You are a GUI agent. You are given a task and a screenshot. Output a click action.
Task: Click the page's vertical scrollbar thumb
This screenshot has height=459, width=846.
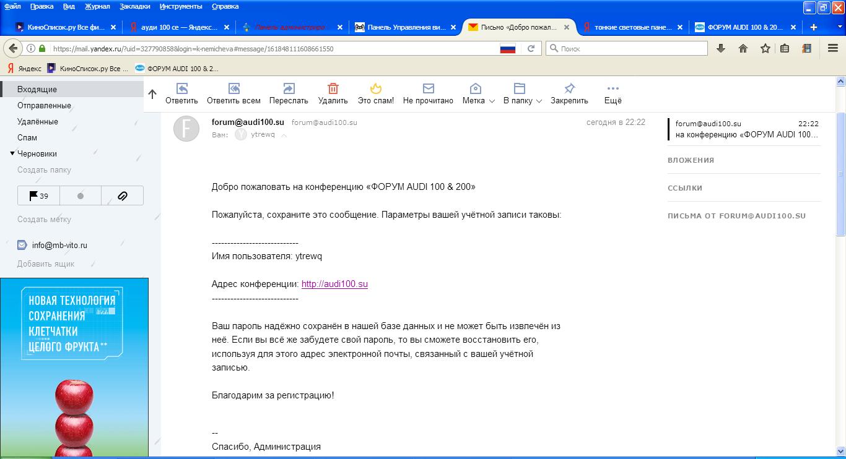840,173
